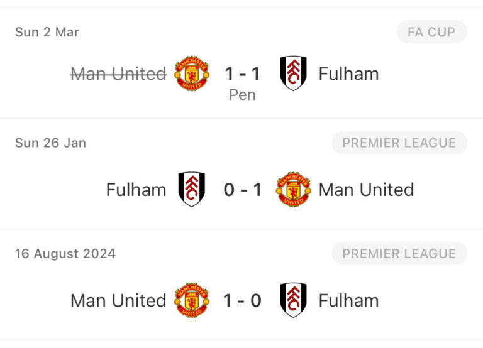
Task: Open the FA CUP competition badge
Action: 431,32
